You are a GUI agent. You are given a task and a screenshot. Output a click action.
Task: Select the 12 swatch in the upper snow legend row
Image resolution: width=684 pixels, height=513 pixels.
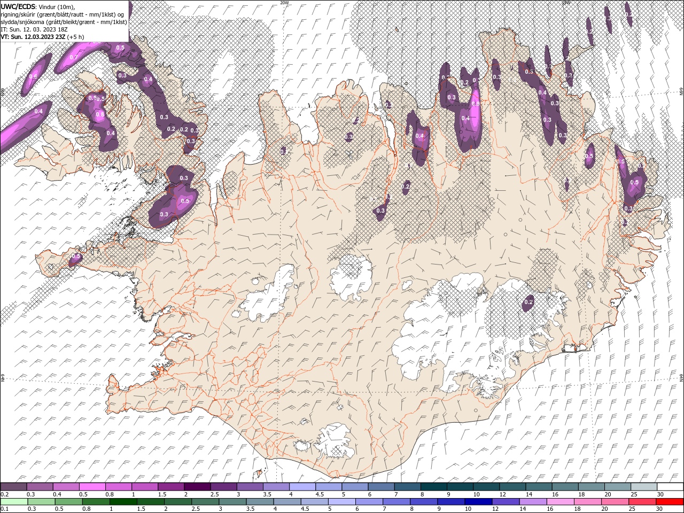[512, 487]
